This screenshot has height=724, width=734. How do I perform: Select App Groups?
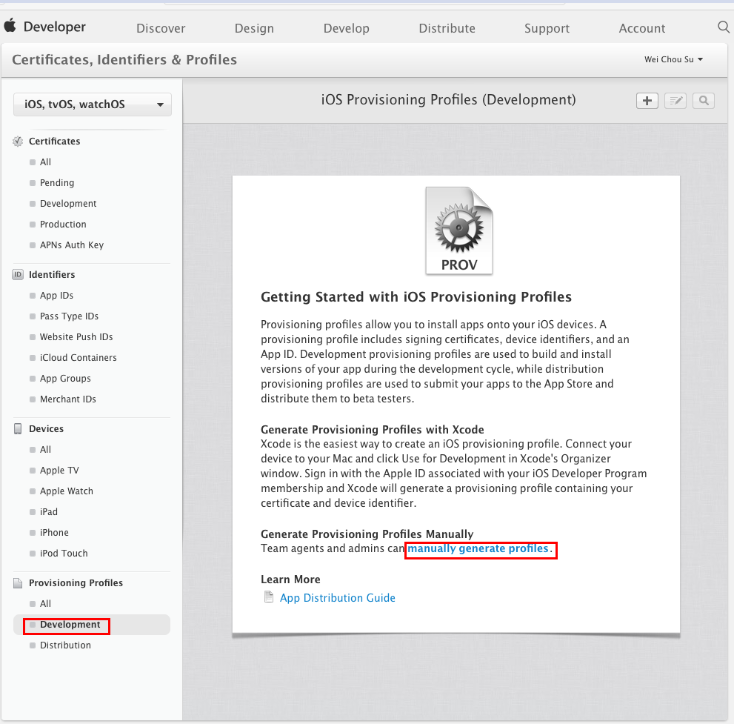tap(65, 379)
